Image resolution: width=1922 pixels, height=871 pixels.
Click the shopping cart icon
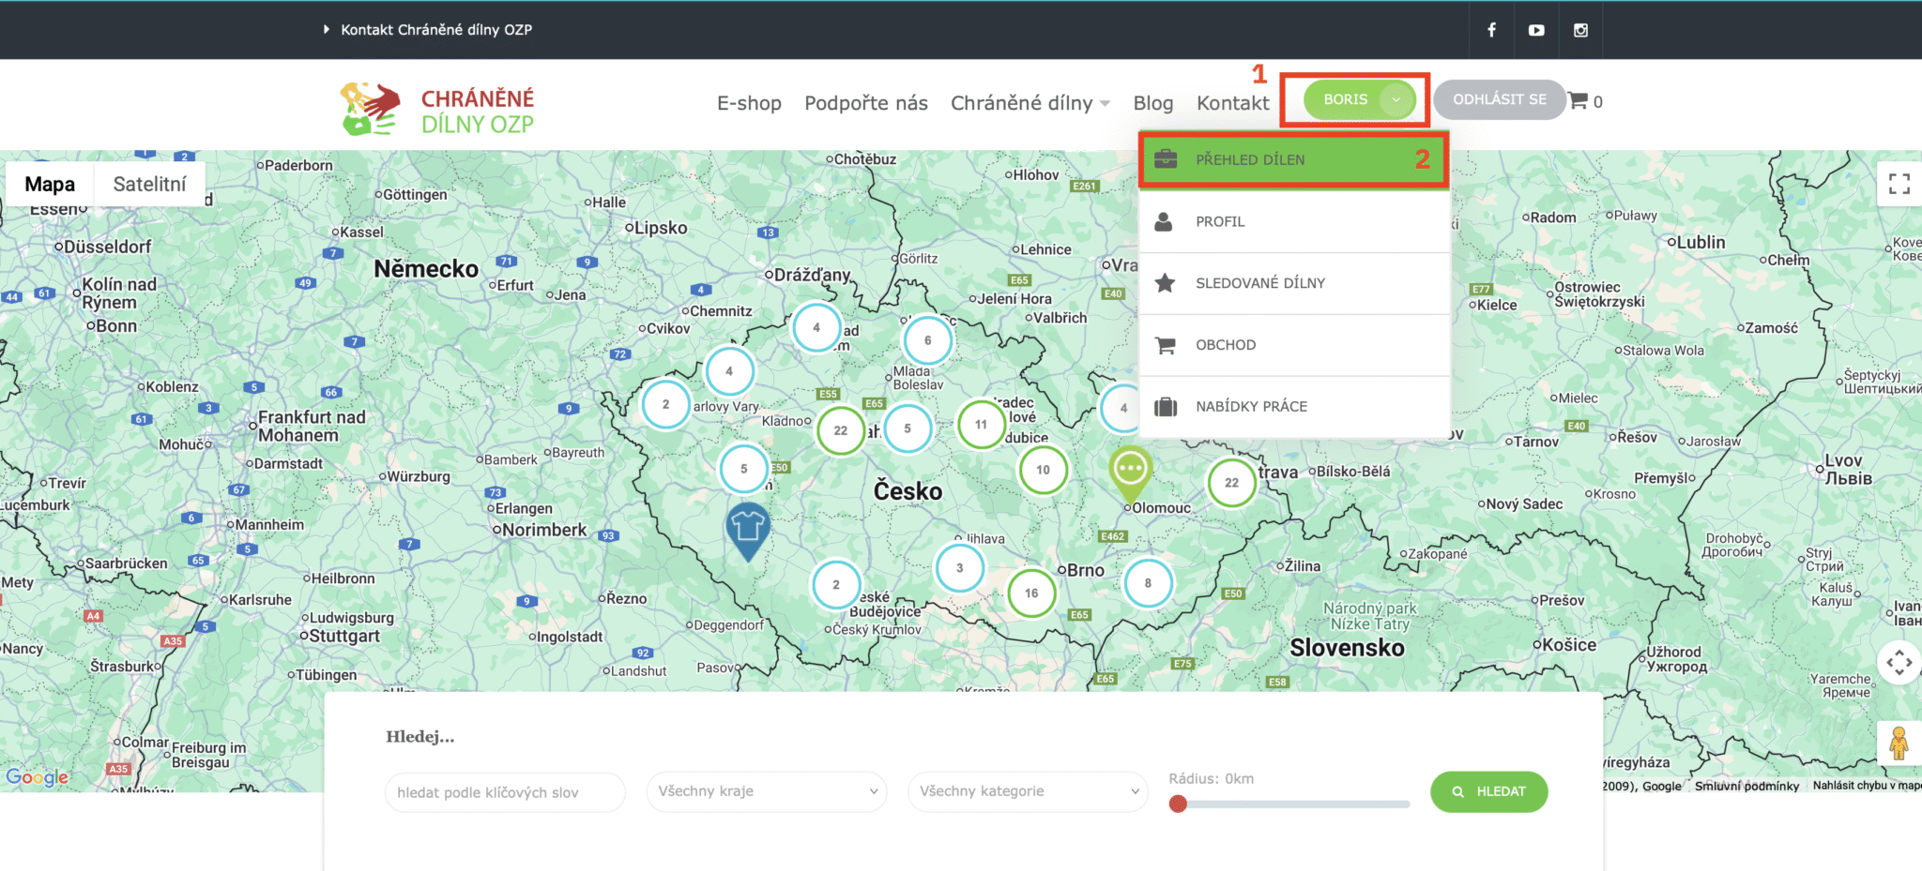(x=1579, y=100)
